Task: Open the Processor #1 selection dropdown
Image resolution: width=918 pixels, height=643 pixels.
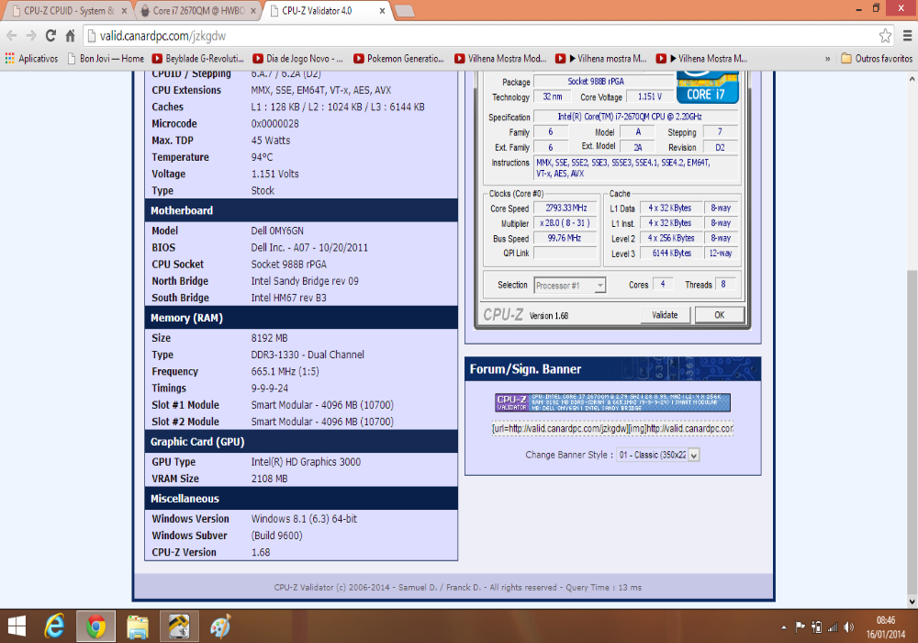Action: (x=570, y=285)
